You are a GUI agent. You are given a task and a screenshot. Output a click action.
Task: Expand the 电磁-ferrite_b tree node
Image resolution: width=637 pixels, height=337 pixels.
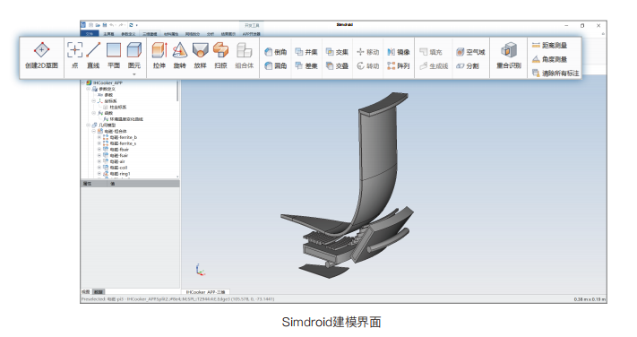pos(99,137)
